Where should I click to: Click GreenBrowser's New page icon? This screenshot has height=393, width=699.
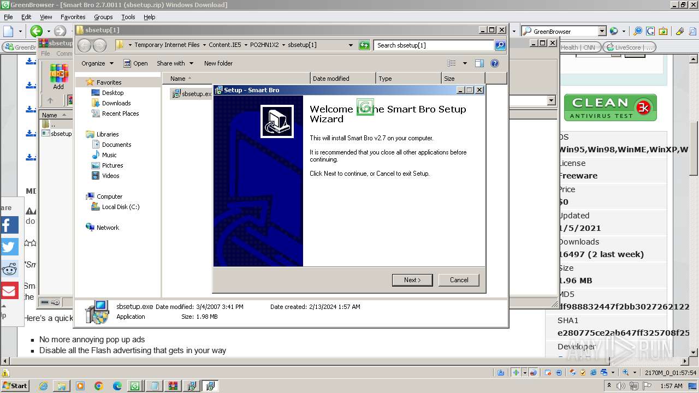[x=8, y=31]
